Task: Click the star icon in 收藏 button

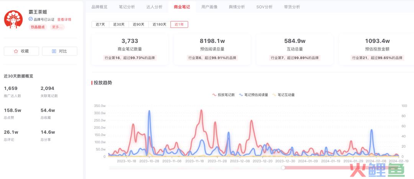Action: [x=16, y=51]
